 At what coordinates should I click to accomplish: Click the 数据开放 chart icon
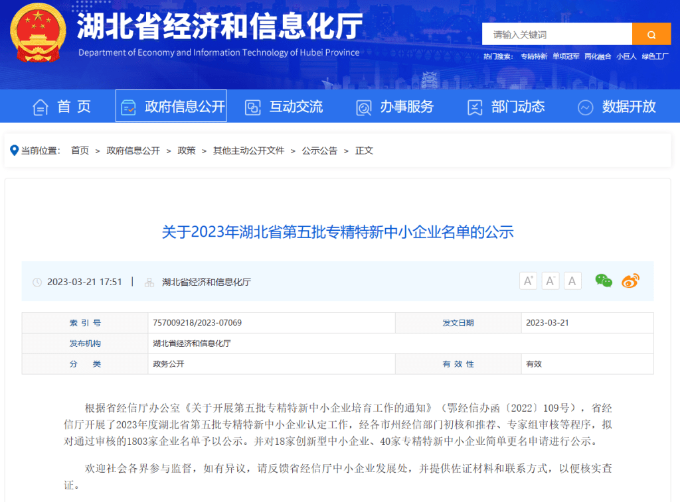coord(585,107)
